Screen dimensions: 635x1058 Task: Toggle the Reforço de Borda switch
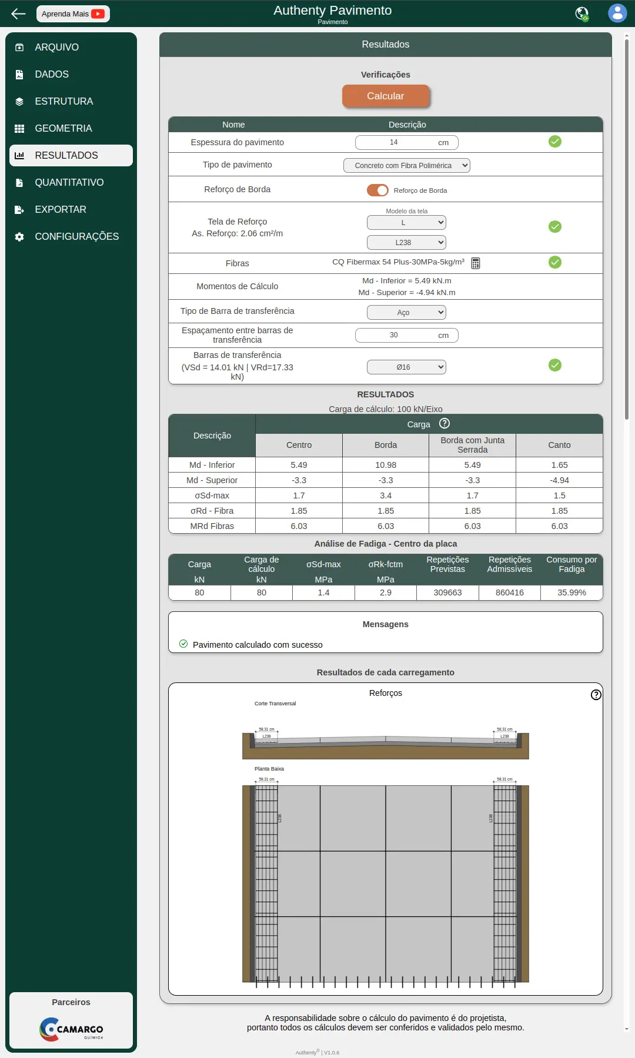[377, 190]
